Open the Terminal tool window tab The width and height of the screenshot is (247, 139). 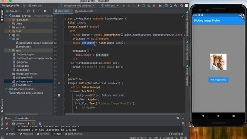(43, 134)
